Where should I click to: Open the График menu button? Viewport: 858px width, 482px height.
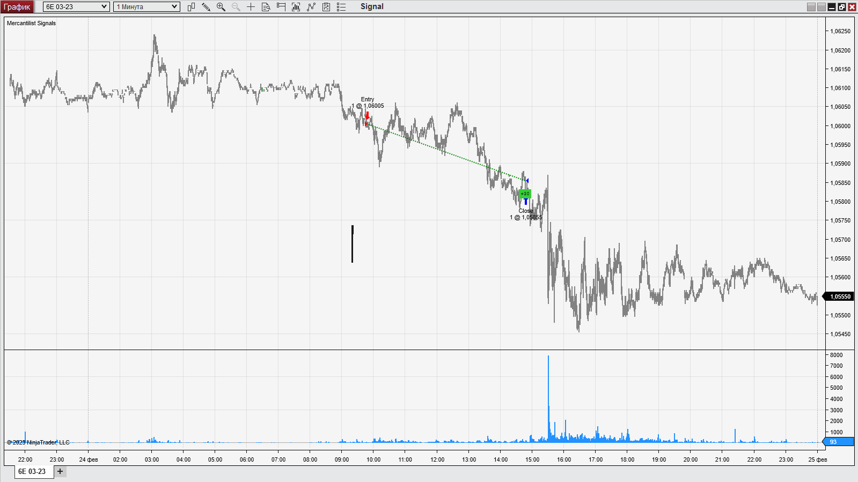17,7
